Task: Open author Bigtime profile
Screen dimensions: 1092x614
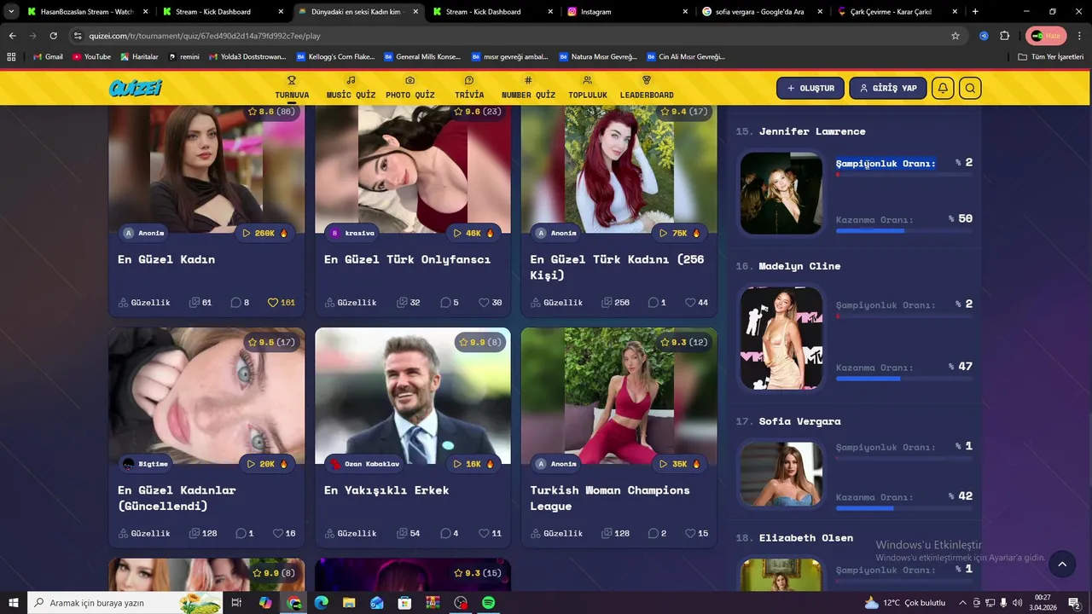Action: point(145,464)
